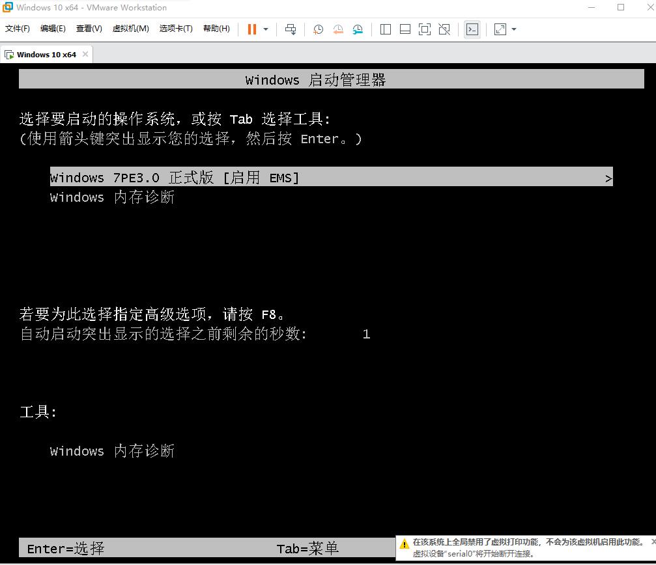Screen dimensions: 656x565
Task: Select Windows 内存诊断 under 工具 section
Action: [x=111, y=451]
